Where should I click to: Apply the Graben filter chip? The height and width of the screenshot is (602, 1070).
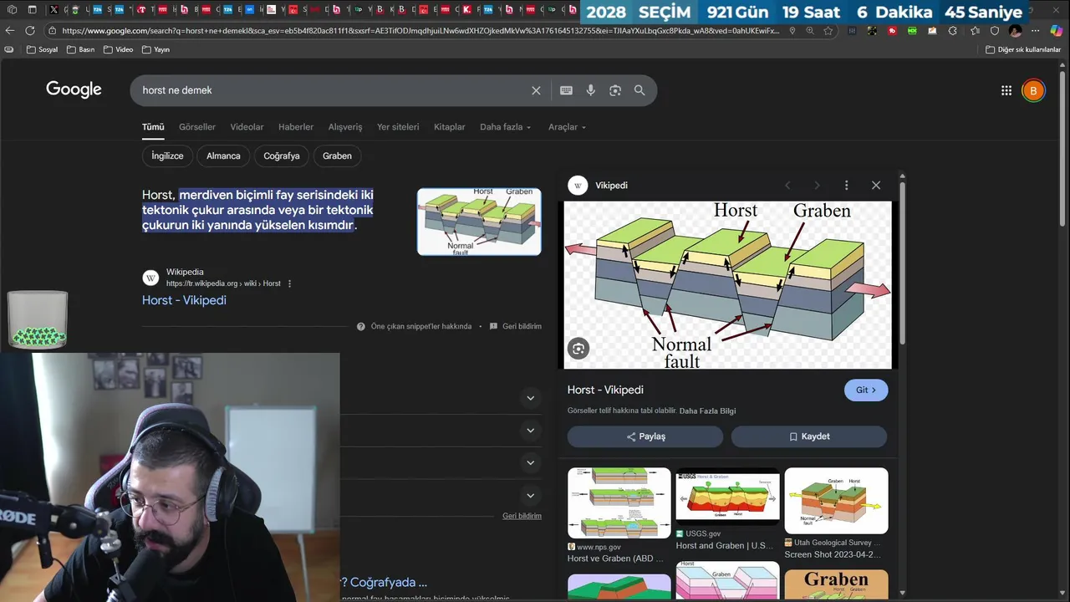coord(337,156)
